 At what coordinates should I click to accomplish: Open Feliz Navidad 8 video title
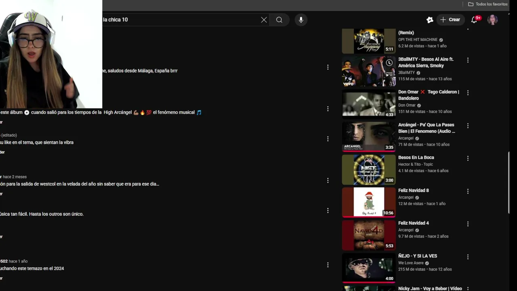(x=414, y=190)
